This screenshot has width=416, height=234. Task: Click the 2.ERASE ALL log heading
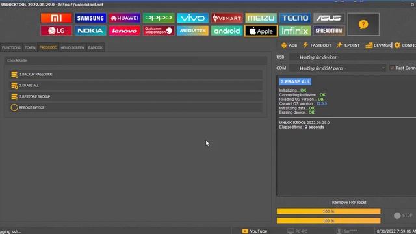coord(295,82)
